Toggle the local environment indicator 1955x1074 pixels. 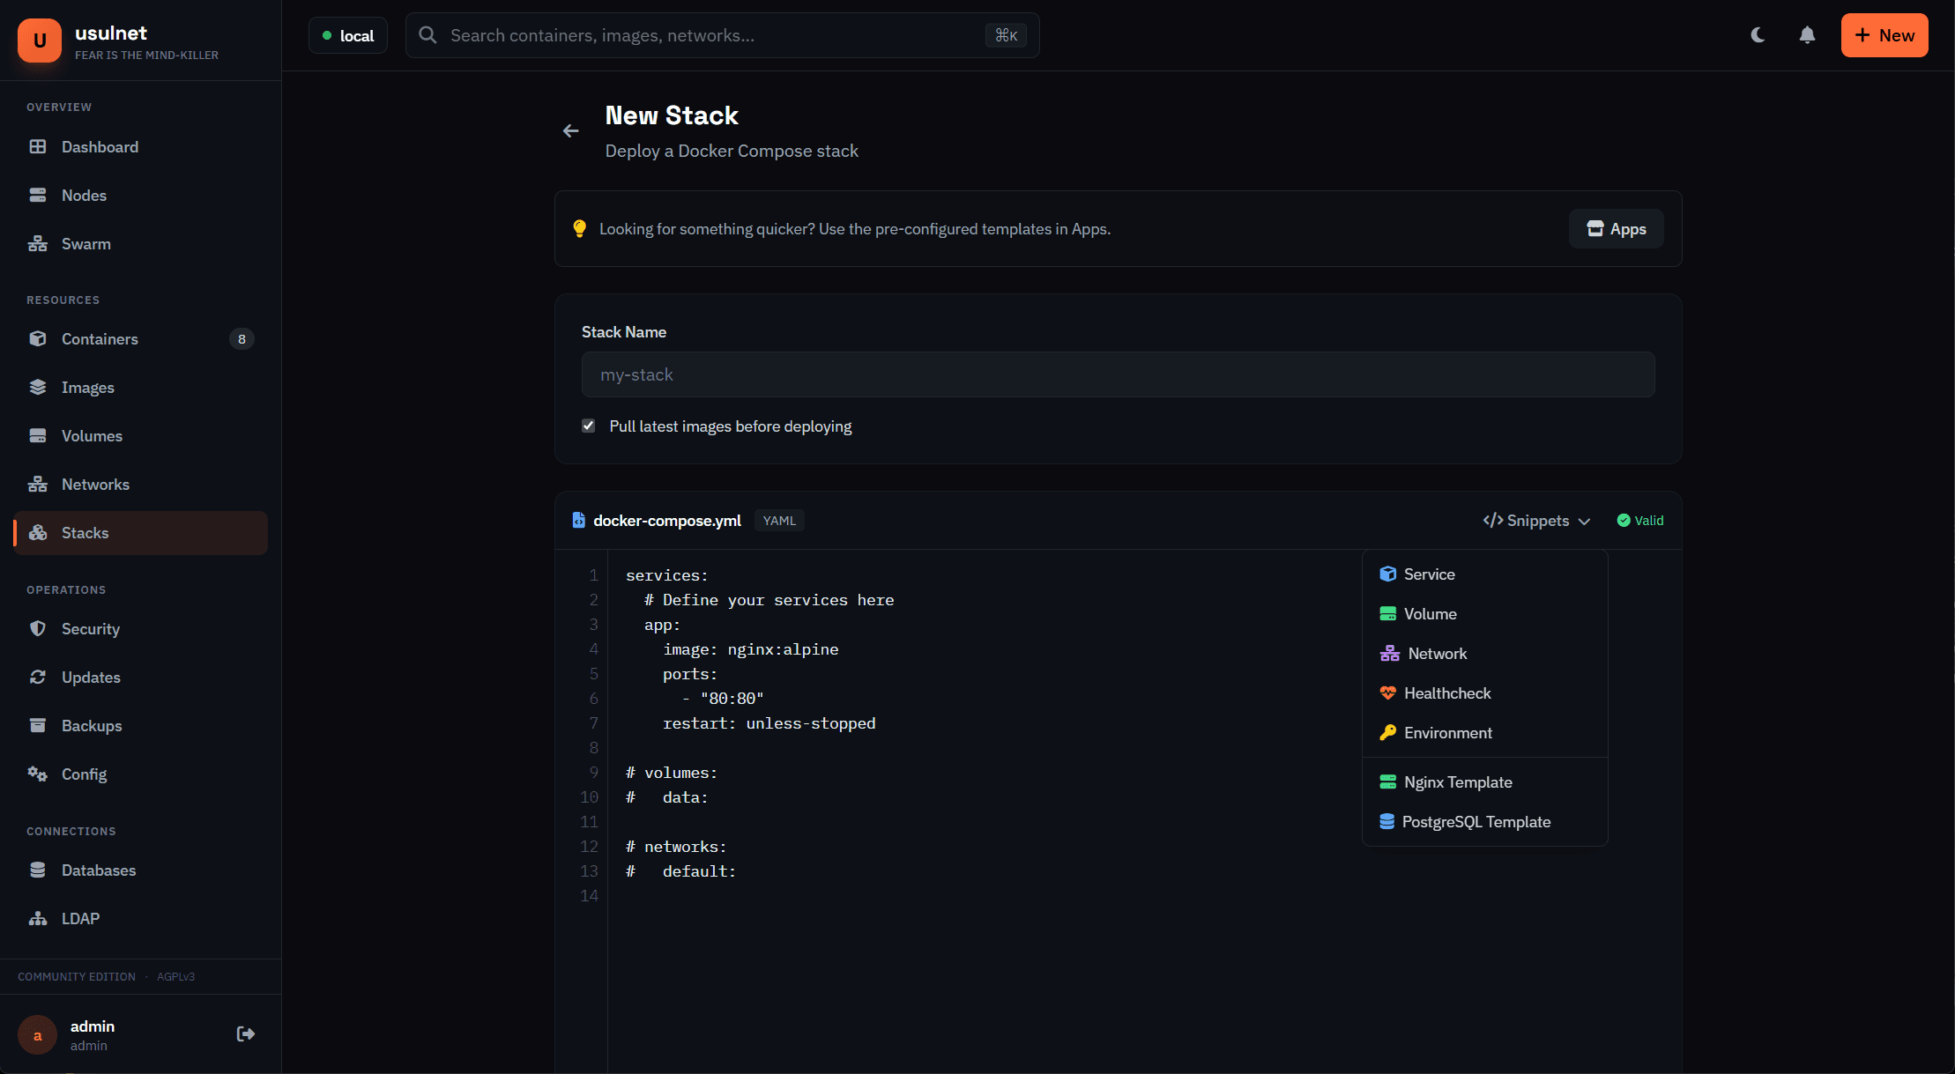[x=347, y=35]
